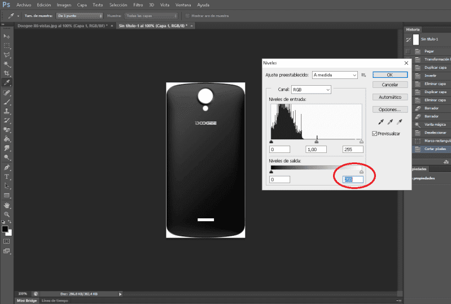Viewport: 451px width, 304px height.
Task: Click the output white level slider
Action: pos(361,171)
